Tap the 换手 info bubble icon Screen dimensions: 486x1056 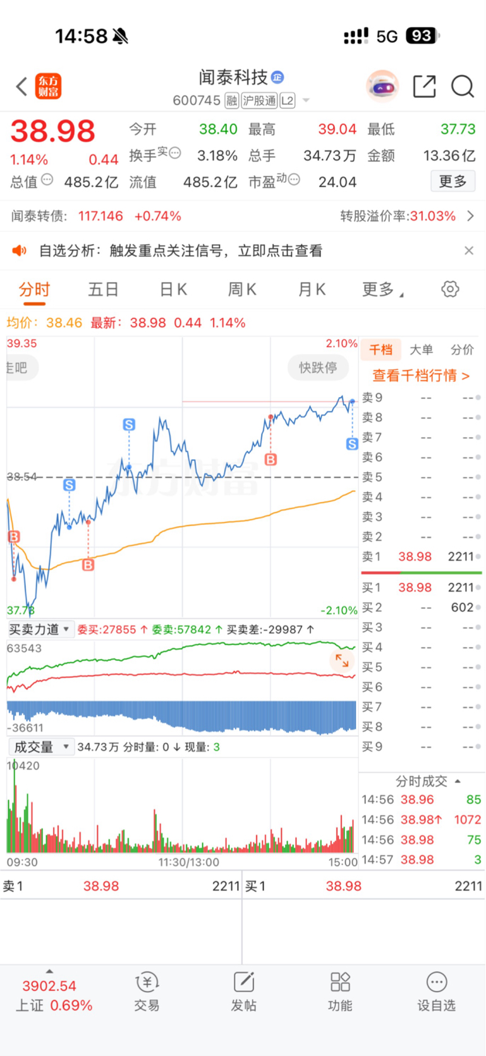point(175,152)
